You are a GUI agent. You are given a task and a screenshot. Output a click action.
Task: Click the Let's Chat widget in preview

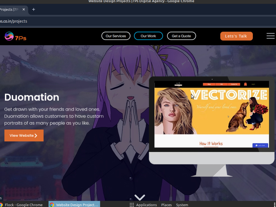coord(260,145)
